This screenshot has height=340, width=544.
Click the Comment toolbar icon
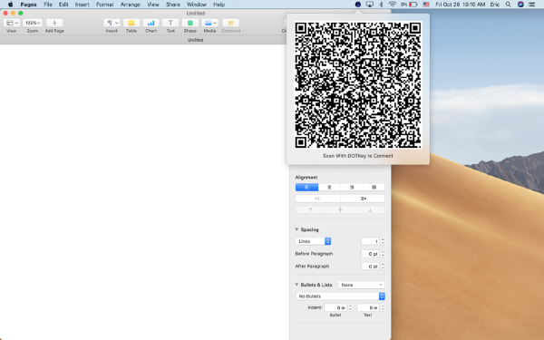tap(230, 23)
